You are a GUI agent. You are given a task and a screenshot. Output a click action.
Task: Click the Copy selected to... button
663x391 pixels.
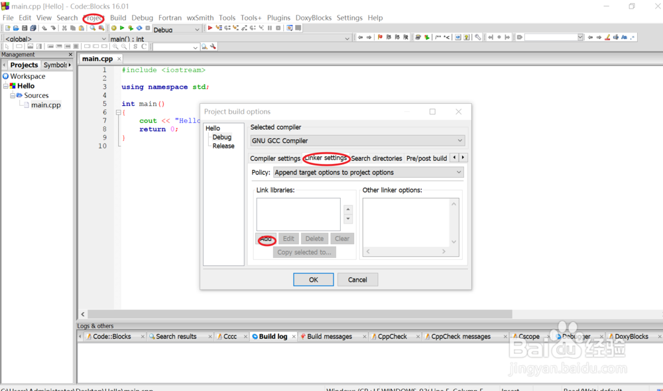point(304,252)
